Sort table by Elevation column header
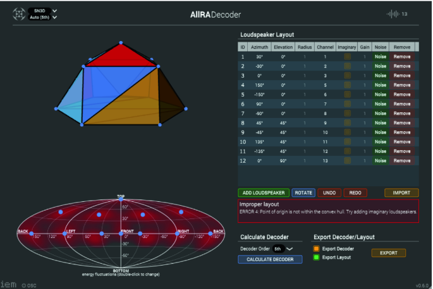 (283, 47)
